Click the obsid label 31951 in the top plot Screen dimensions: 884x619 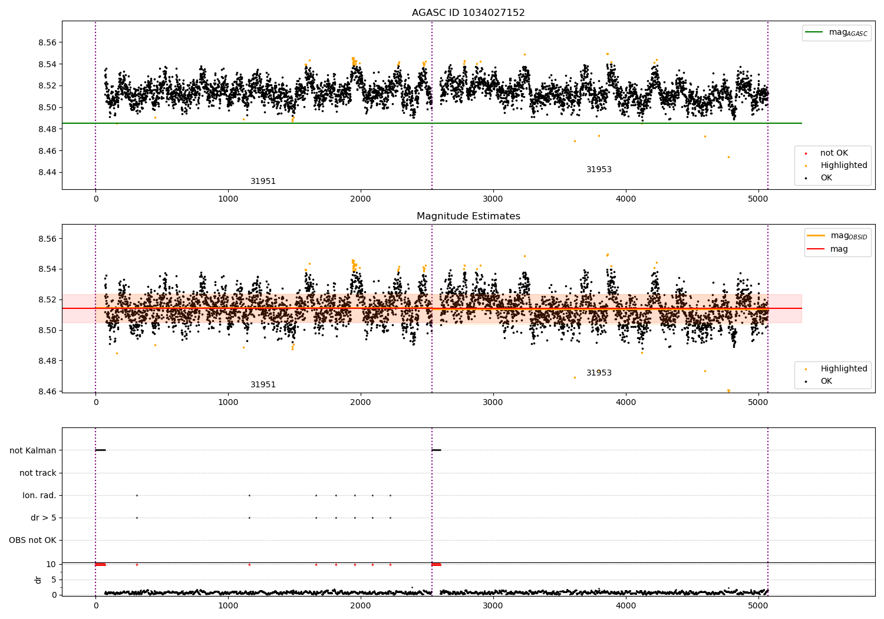263,182
